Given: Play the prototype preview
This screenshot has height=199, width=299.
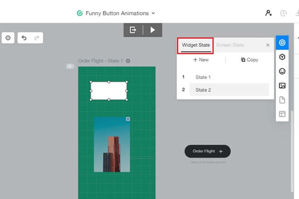Looking at the screenshot, I should click(x=152, y=30).
